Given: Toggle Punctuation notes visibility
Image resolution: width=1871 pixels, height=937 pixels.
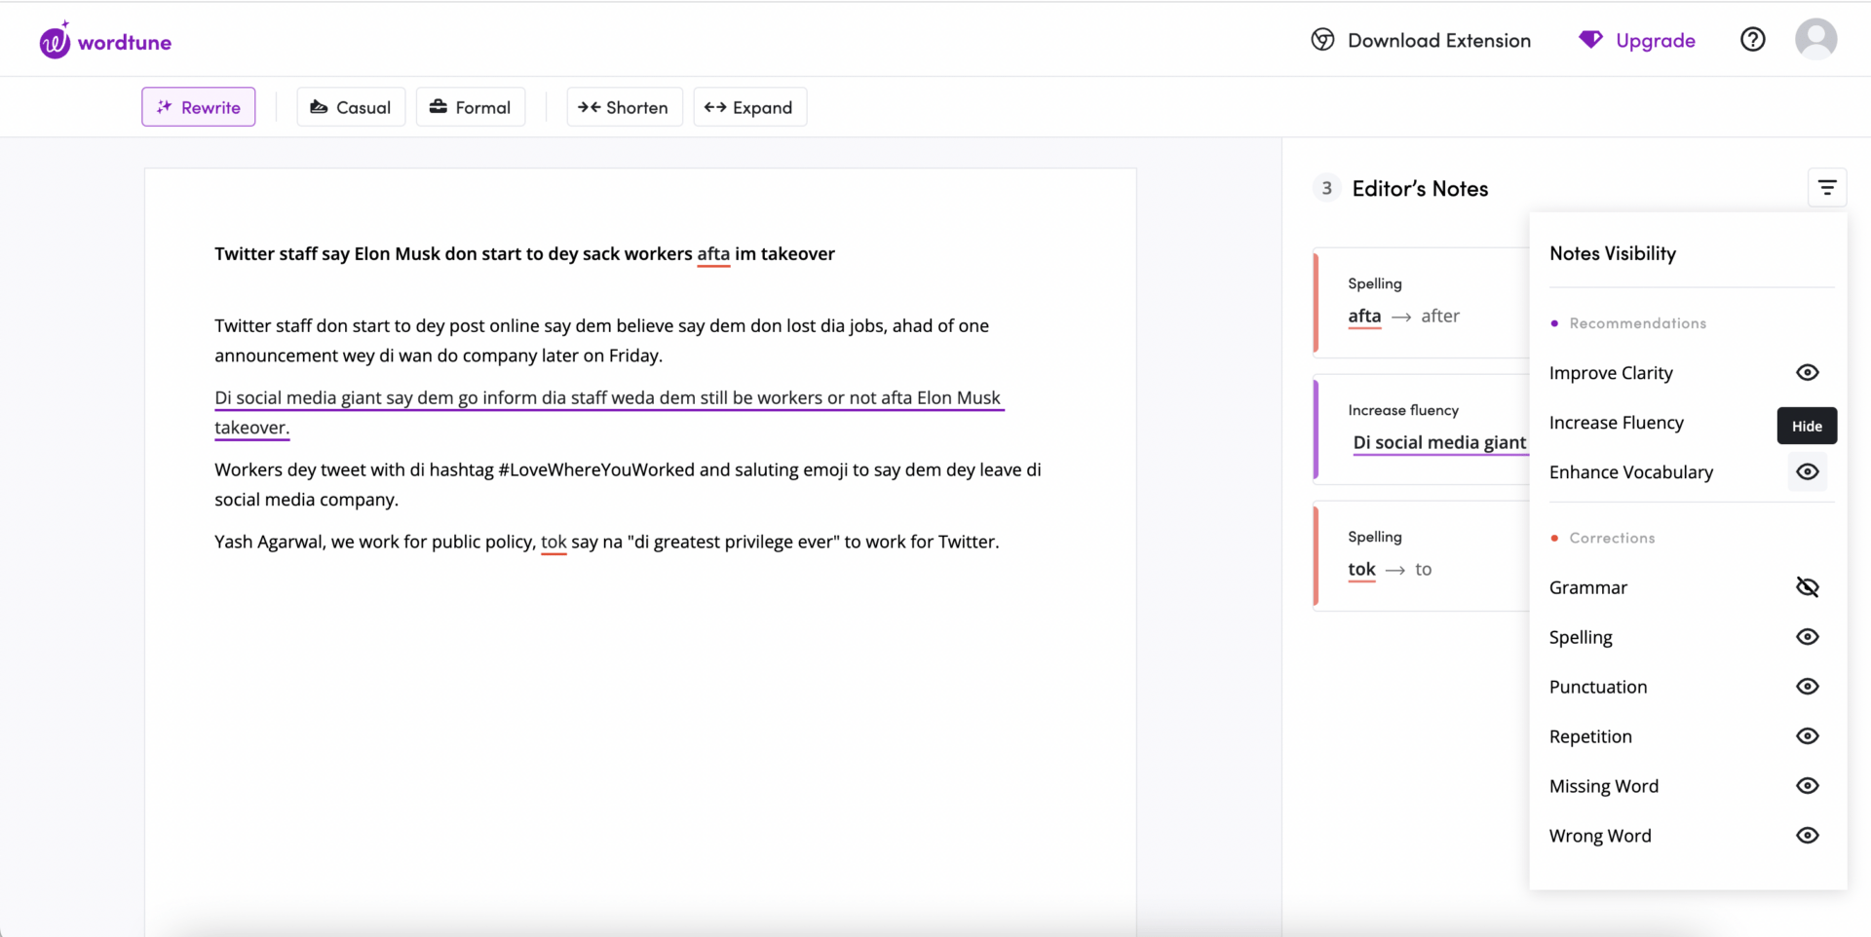Looking at the screenshot, I should pyautogui.click(x=1807, y=687).
